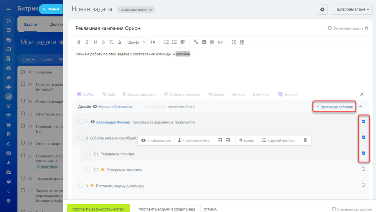Switch to the 'Задачи' tab
This screenshot has width=376, height=212.
point(31,24)
